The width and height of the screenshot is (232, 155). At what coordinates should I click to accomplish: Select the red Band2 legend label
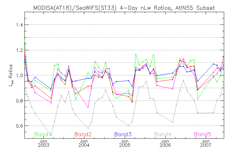point(83,134)
